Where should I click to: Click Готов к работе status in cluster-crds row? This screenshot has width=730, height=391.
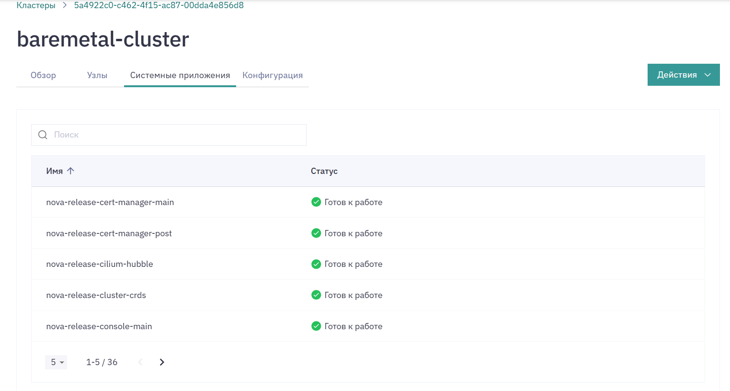pyautogui.click(x=354, y=295)
